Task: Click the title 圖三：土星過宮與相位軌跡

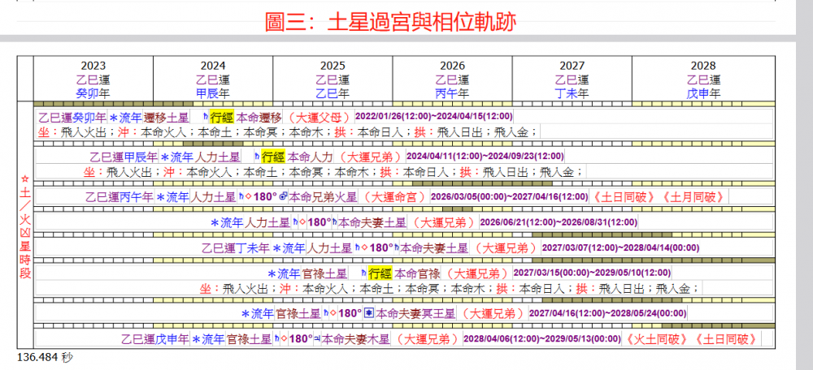Action: (x=390, y=19)
